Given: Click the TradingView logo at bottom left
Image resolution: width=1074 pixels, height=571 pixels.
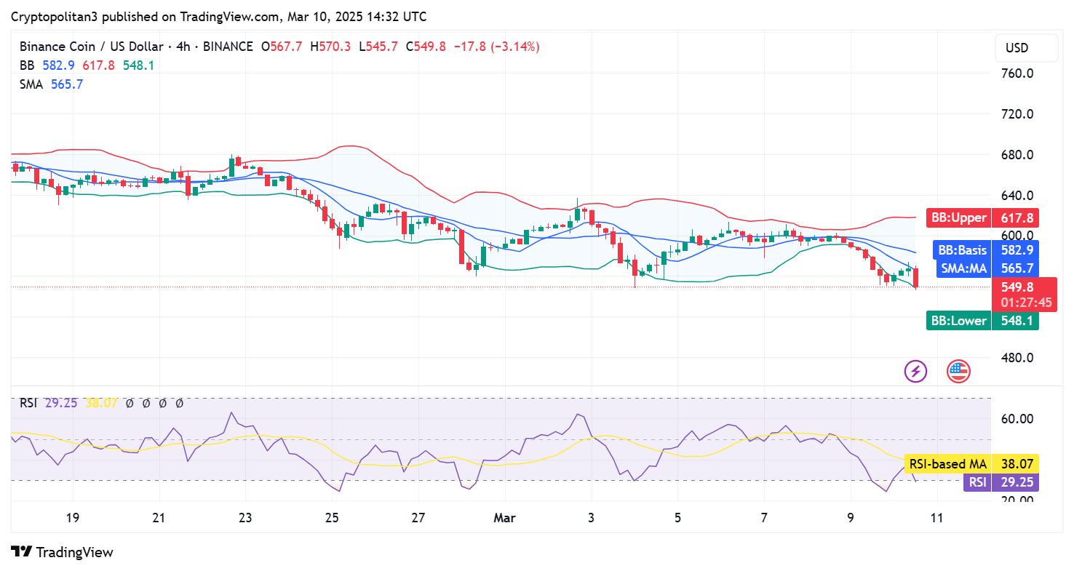Looking at the screenshot, I should point(63,552).
